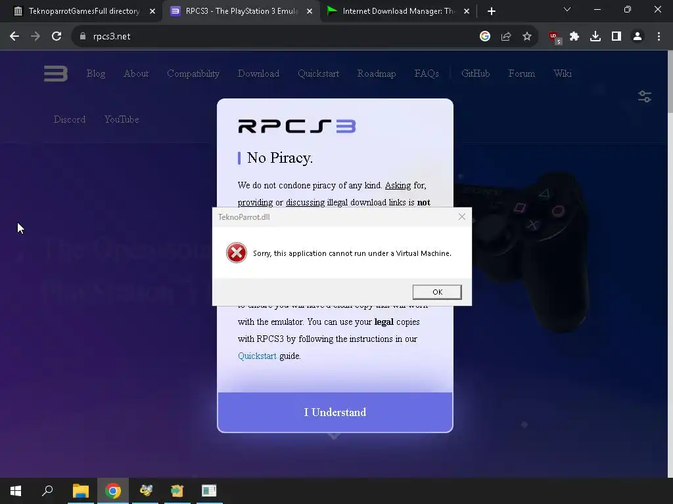Open the Quickstart guide link in the piracy notice
This screenshot has height=504, width=673.
(257, 356)
